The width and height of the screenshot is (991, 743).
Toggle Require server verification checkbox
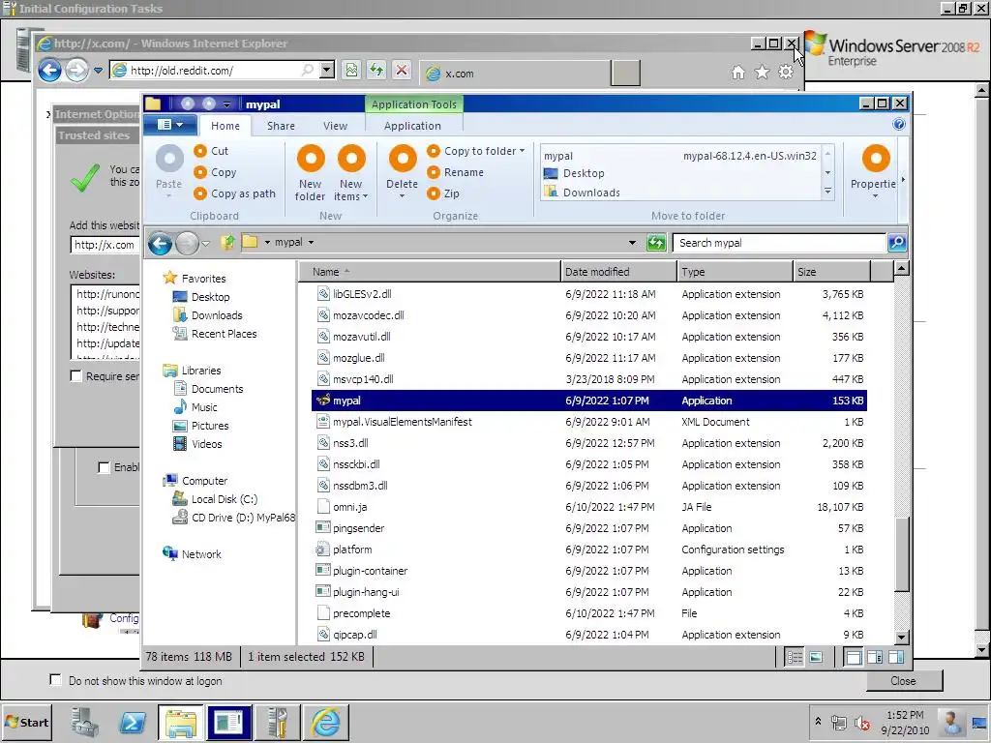point(75,376)
